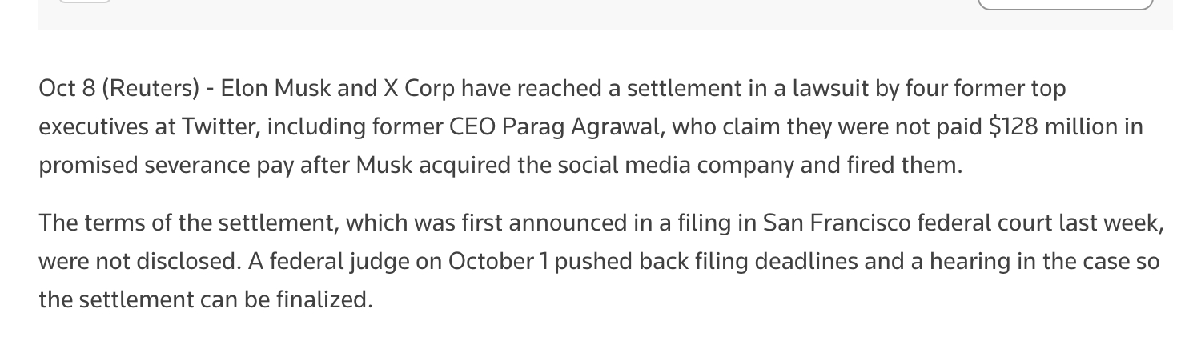The height and width of the screenshot is (349, 1201).
Task: Click the phrase "filing deadlines"
Action: 742,261
